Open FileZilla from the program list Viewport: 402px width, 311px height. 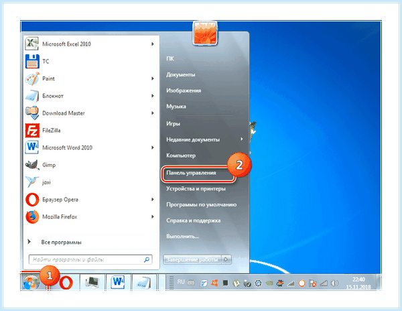coord(91,130)
